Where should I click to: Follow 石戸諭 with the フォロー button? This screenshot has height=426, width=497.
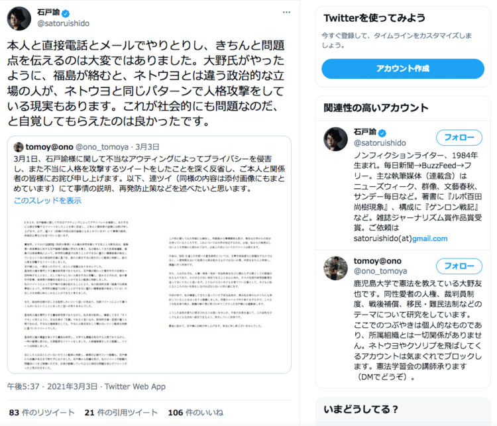pos(459,138)
